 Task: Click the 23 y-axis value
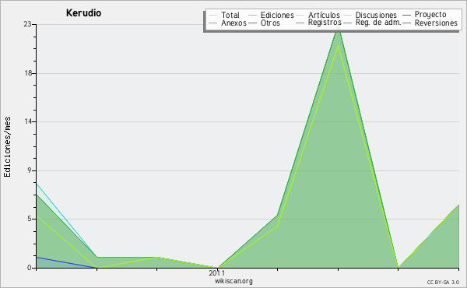pos(27,24)
